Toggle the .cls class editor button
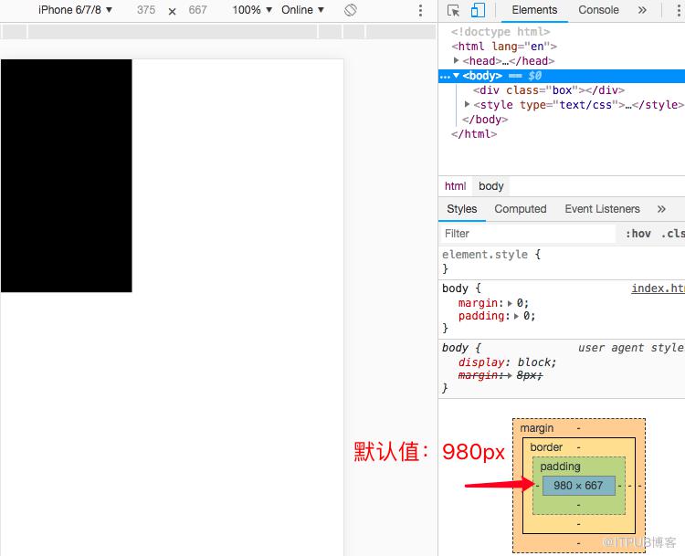685x556 pixels. pos(673,234)
